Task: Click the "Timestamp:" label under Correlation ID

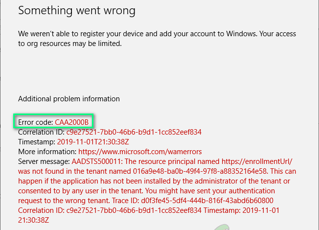Action: click(x=36, y=142)
